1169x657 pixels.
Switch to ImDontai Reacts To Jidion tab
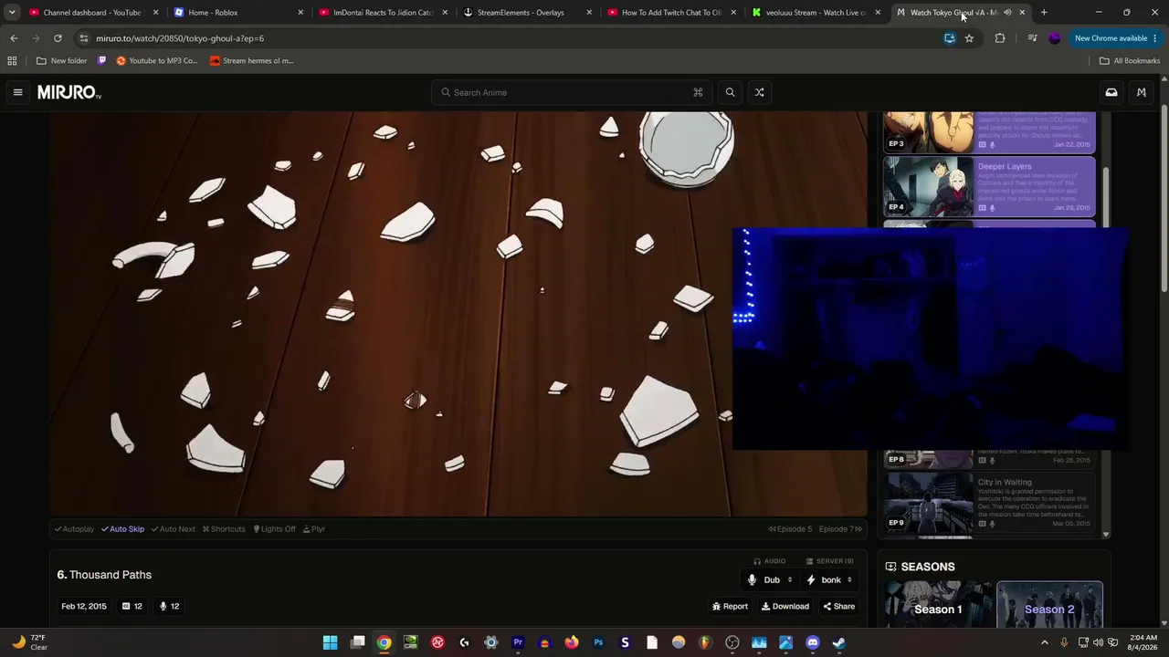[383, 13]
